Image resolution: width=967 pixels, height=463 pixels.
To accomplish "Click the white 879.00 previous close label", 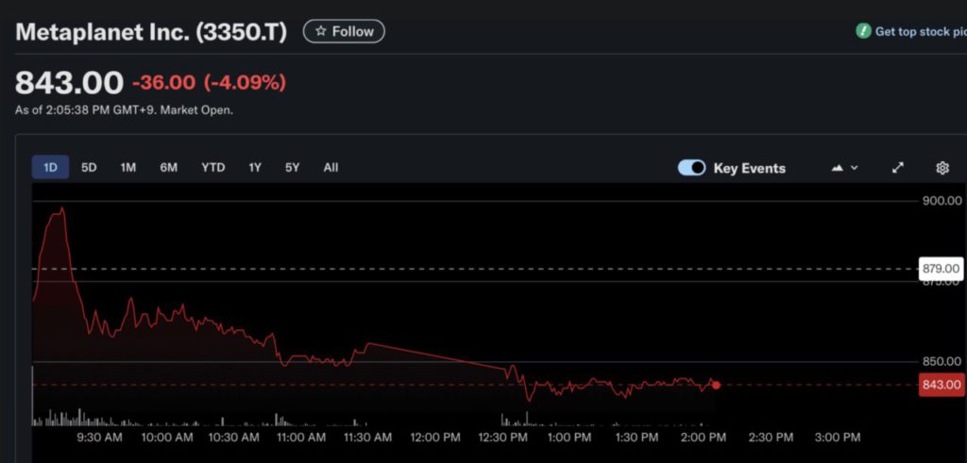I will coord(941,269).
